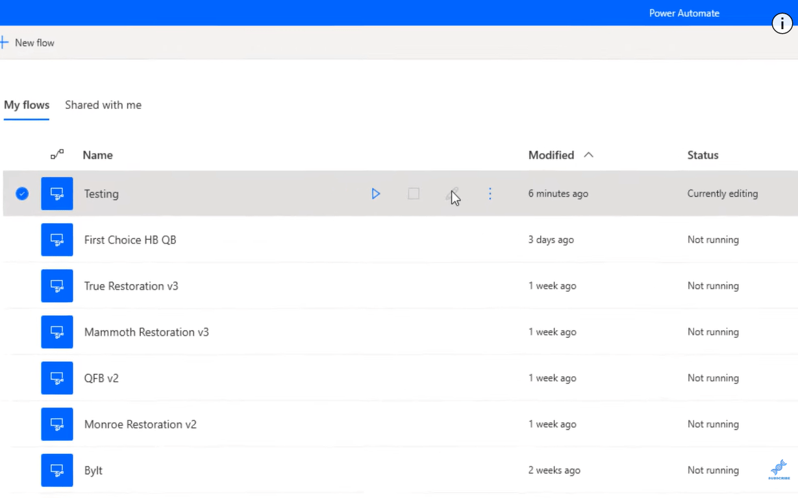
Task: Select the QFB v2 flow
Action: [101, 378]
